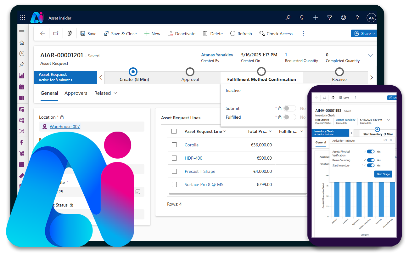
Task: Check the Precast T Shape row checkbox
Action: tap(174, 171)
